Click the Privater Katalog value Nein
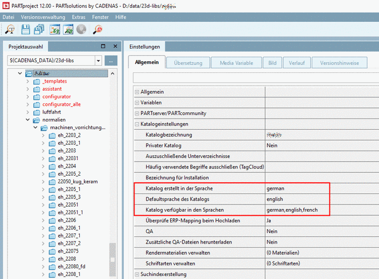The width and height of the screenshot is (379, 279). [x=272, y=145]
